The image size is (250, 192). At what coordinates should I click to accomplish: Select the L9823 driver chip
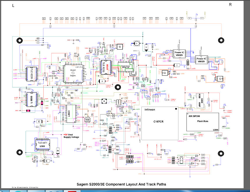coord(71,114)
